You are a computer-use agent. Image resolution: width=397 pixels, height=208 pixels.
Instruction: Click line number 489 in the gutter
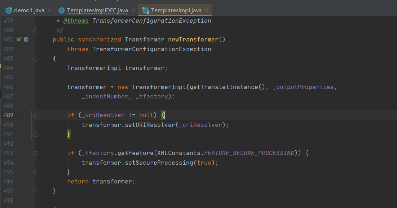pos(9,115)
